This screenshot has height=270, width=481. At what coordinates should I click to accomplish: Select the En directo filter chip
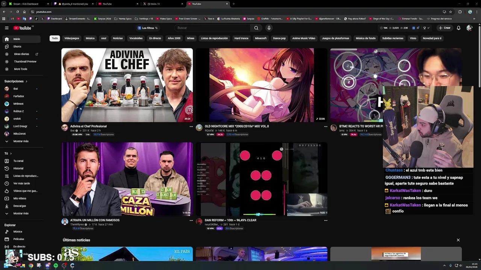coord(155,38)
